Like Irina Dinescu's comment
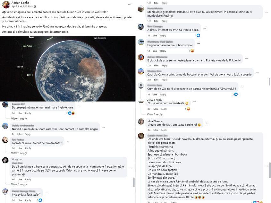Screen dimensions: 271x203 [x=155, y=130]
